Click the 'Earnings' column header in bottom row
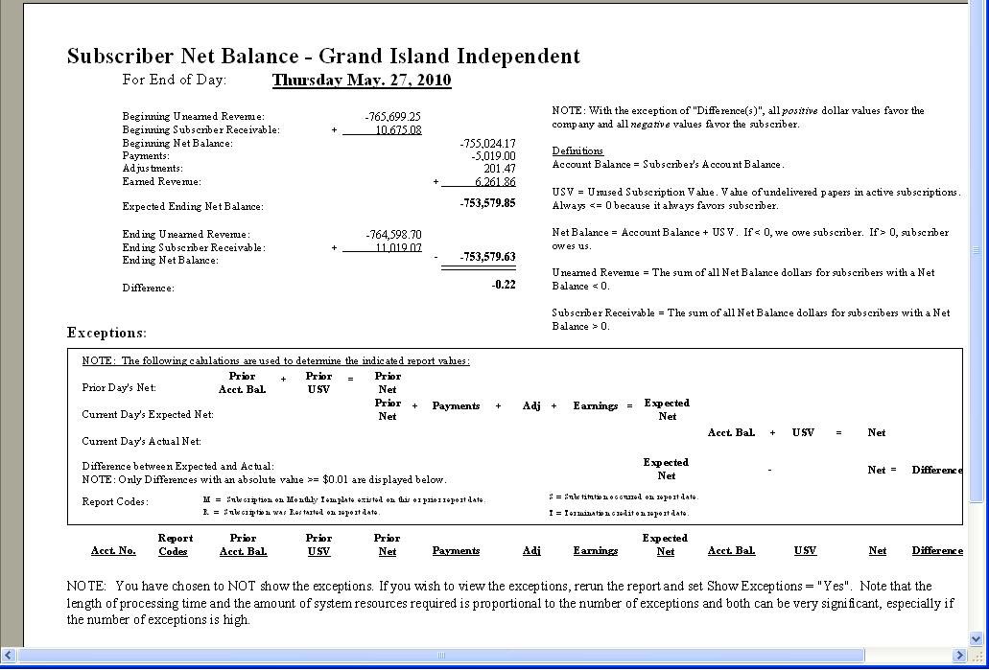 coord(595,551)
